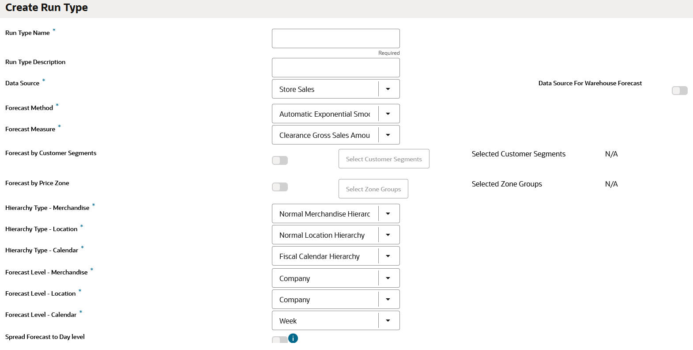693x350 pixels.
Task: Expand the Forecast Method dropdown
Action: tap(388, 114)
